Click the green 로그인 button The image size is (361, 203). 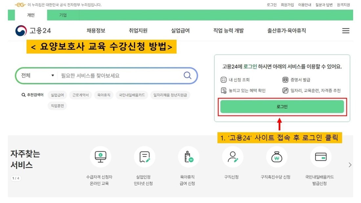coord(282,107)
